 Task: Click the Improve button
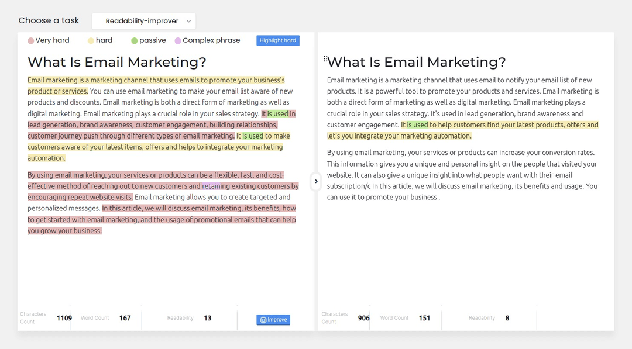(x=273, y=320)
